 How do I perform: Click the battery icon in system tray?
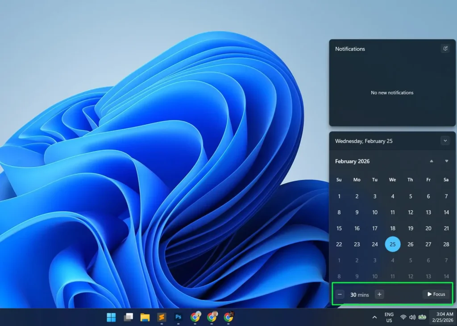[422, 317]
